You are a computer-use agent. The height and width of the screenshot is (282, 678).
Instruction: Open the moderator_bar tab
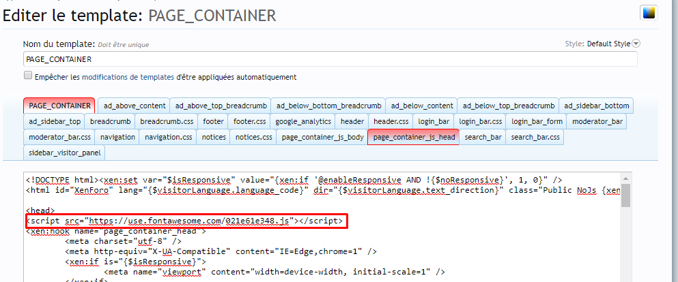pos(597,122)
